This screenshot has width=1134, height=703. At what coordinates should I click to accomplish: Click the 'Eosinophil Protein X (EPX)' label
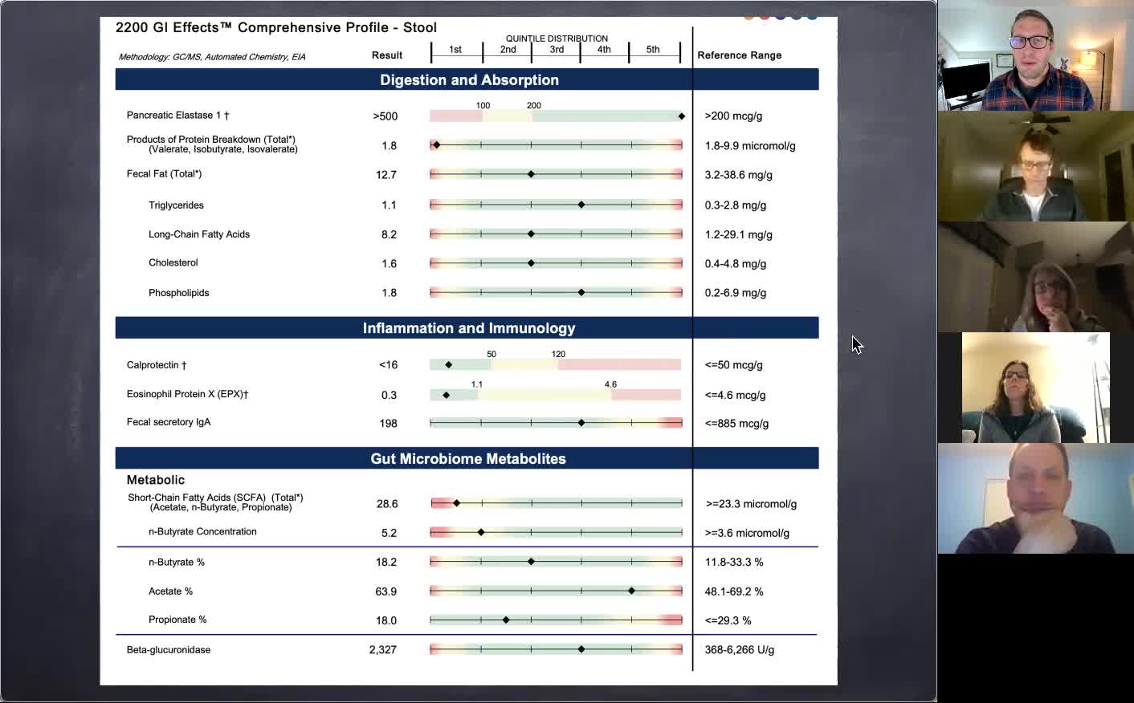coord(187,394)
